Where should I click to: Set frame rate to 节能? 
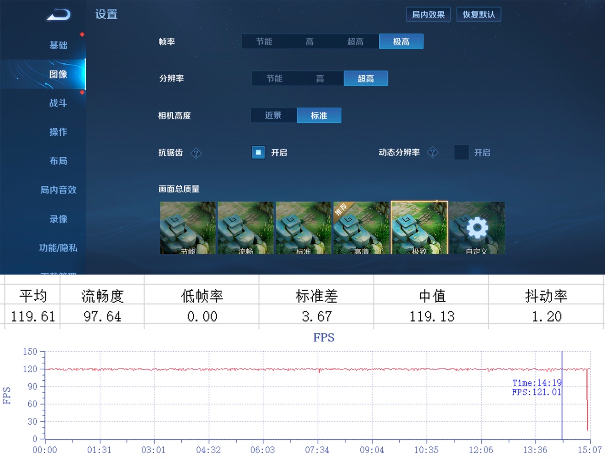264,42
